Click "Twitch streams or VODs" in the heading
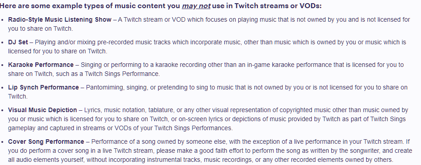Viewport: 421px width, 165px height. click(x=278, y=6)
